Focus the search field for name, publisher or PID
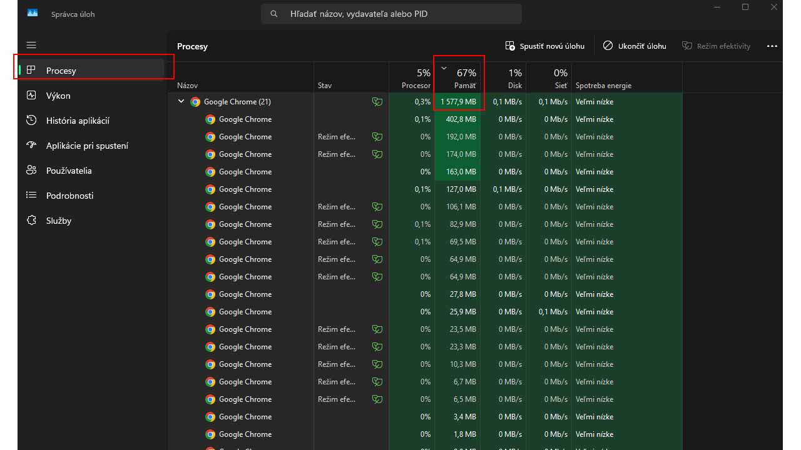Viewport: 801px width, 450px height. click(x=391, y=14)
